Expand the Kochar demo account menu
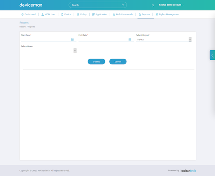215x176 pixels. click(x=171, y=5)
